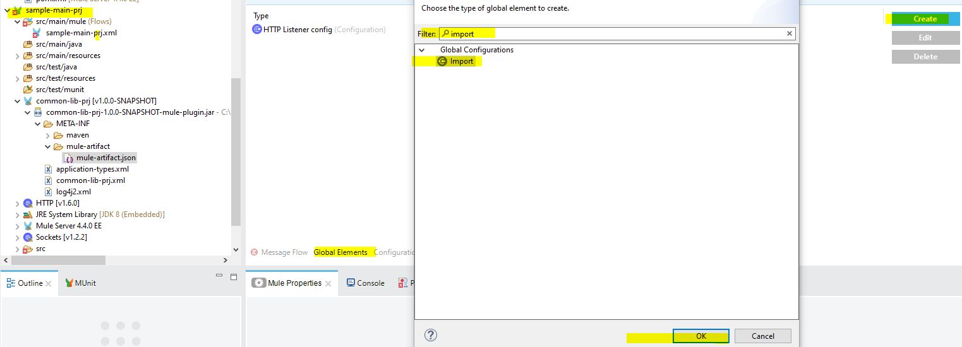Click the application-types.xml file icon
The width and height of the screenshot is (962, 347).
coord(49,169)
